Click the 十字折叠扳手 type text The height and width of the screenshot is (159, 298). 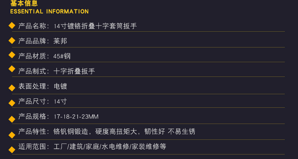(74, 71)
